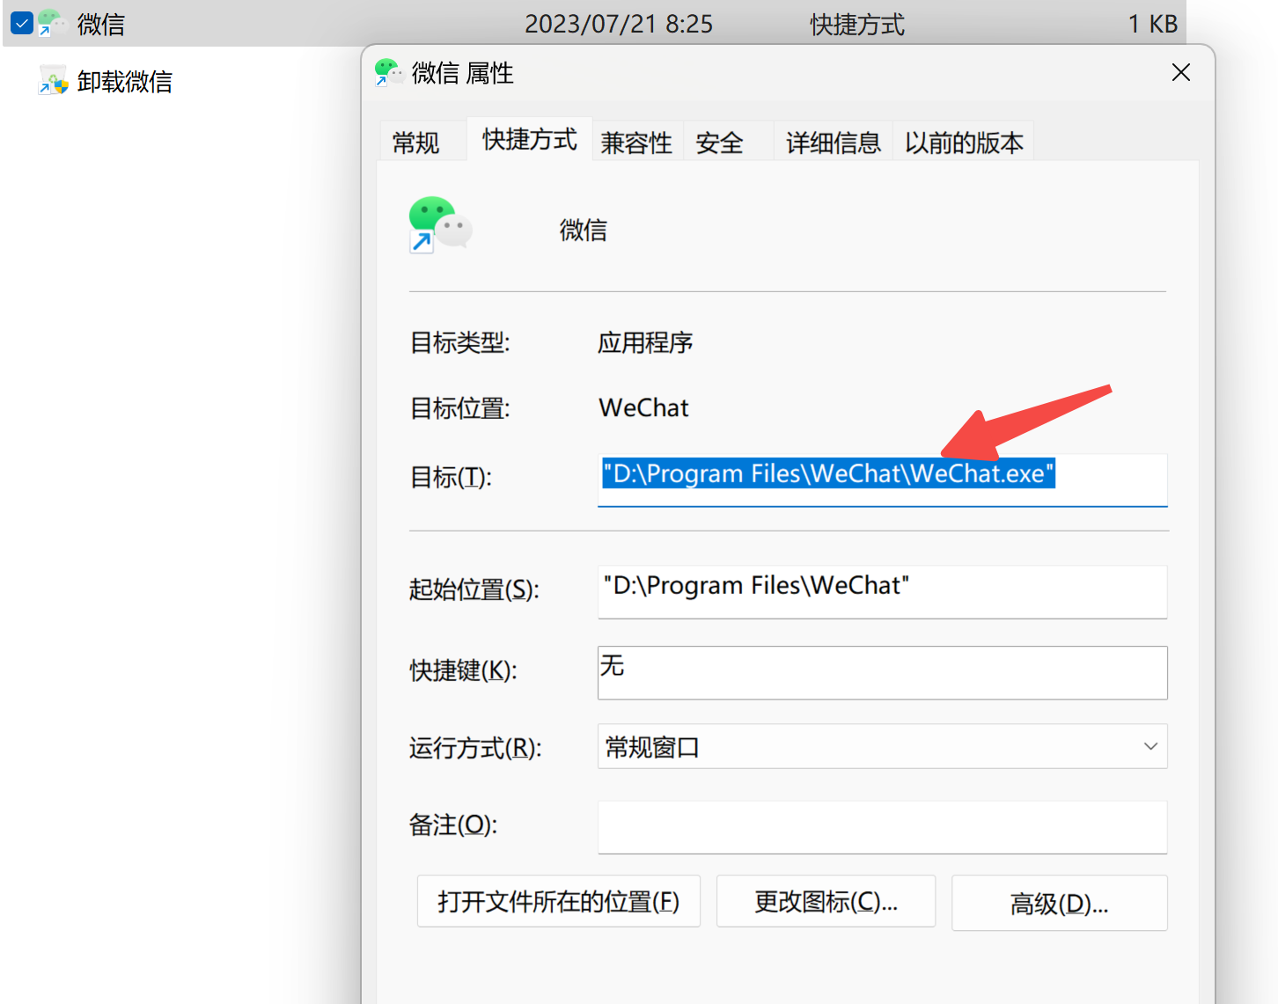This screenshot has width=1278, height=1004.
Task: Switch to the 兼容性 tab
Action: tap(636, 143)
